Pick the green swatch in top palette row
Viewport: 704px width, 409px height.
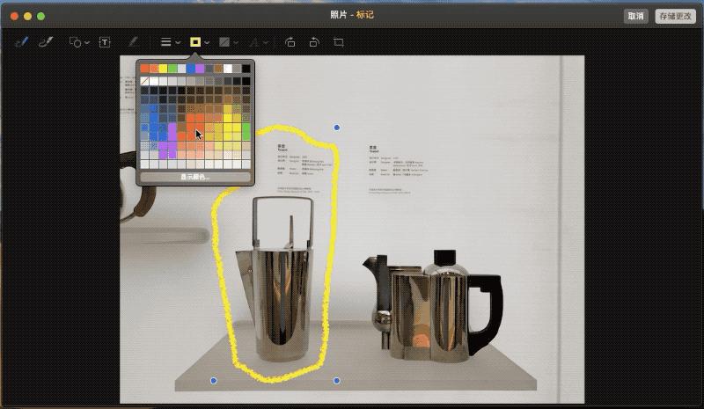[172, 69]
